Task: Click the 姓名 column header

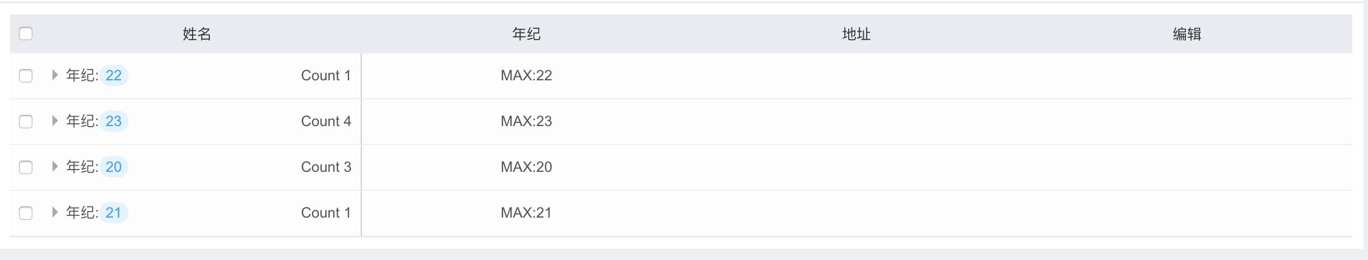Action: pos(197,34)
